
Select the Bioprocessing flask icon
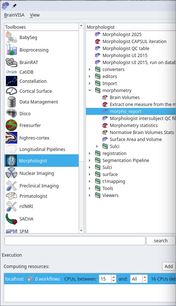pos(11,50)
